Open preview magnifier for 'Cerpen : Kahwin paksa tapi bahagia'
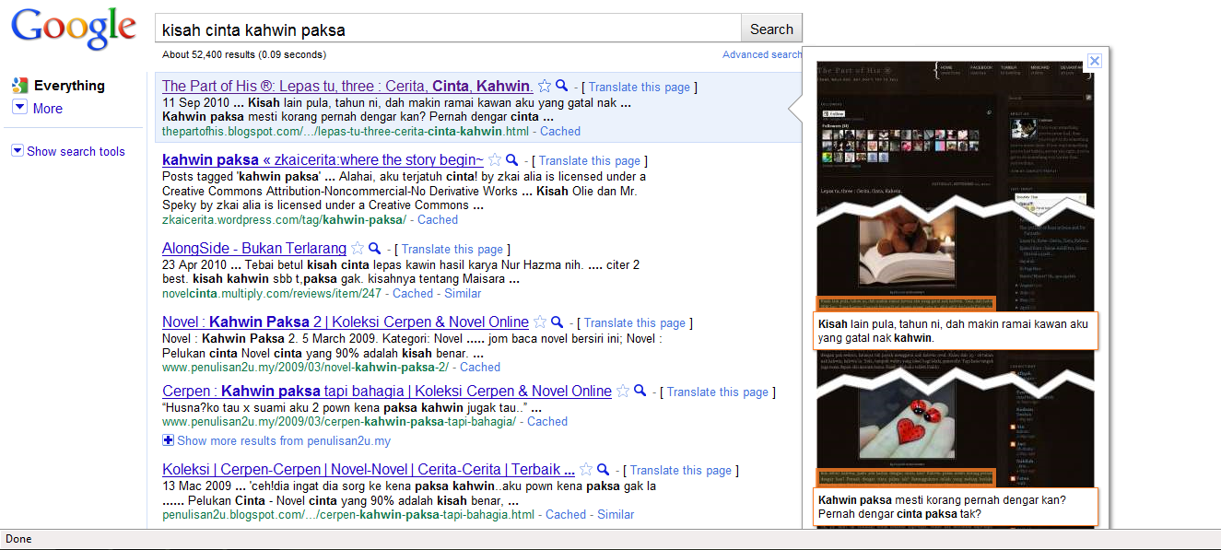Viewport: 1221px width, 550px height. click(x=640, y=391)
